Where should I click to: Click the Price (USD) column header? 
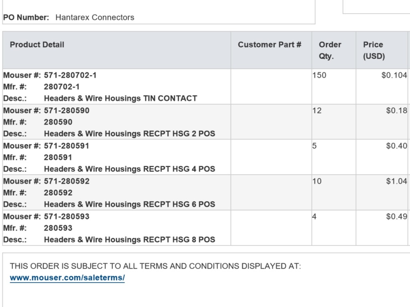374,50
